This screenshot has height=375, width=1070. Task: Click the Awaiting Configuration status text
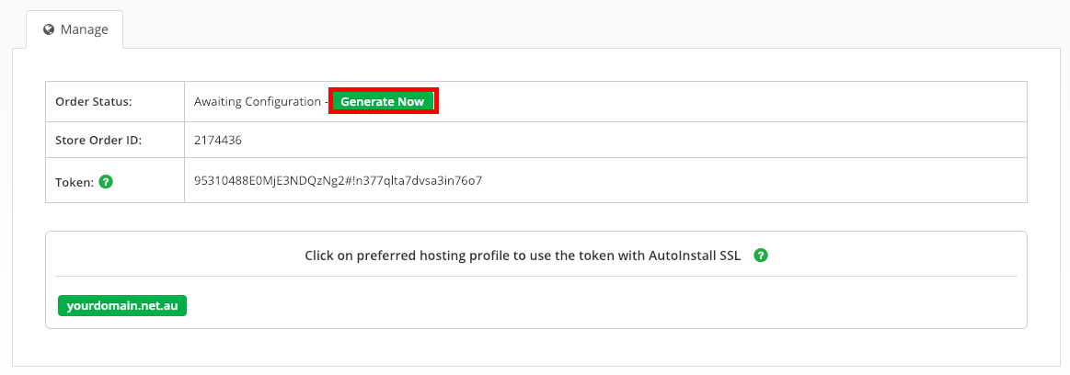(257, 102)
